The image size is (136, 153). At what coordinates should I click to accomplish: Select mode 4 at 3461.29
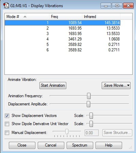tap(63, 39)
